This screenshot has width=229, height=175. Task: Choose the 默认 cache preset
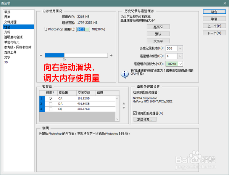click(158, 34)
